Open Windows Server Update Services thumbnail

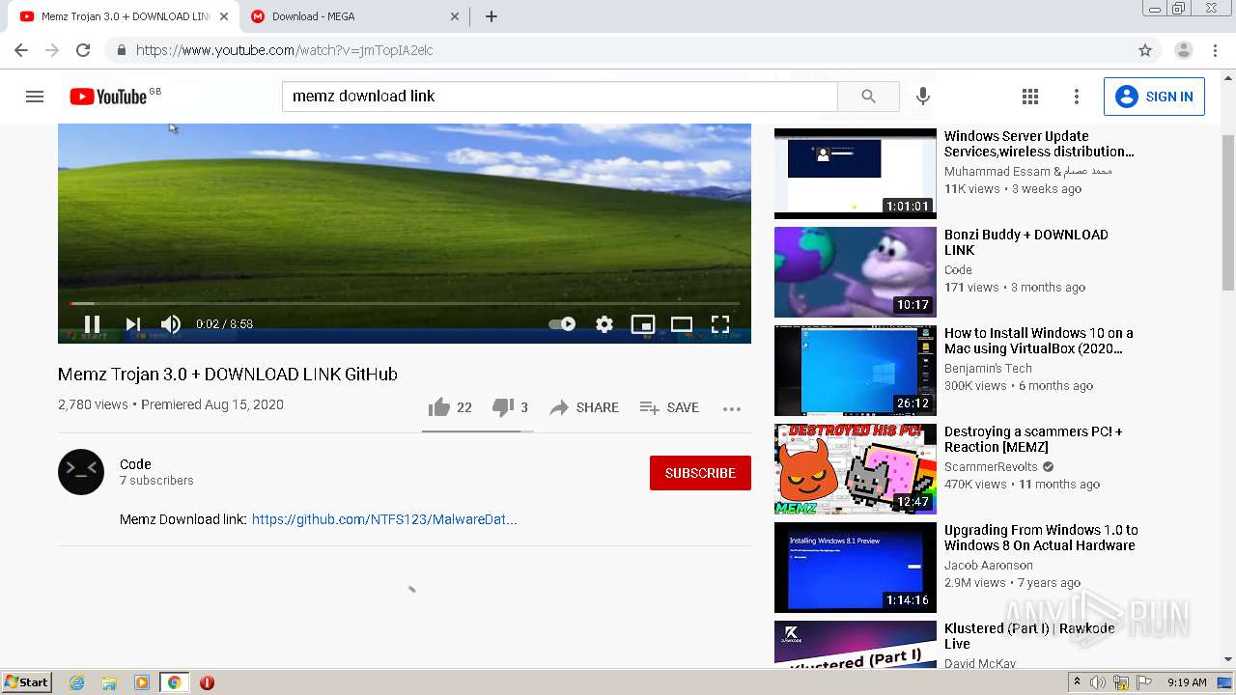coord(856,174)
